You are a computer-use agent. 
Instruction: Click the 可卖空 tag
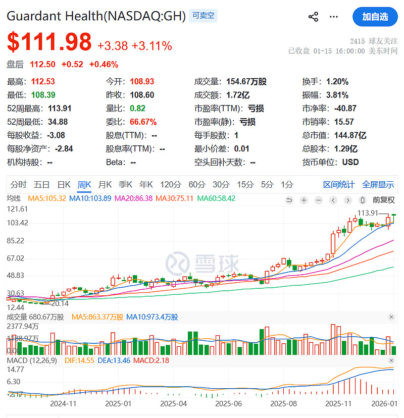(203, 16)
